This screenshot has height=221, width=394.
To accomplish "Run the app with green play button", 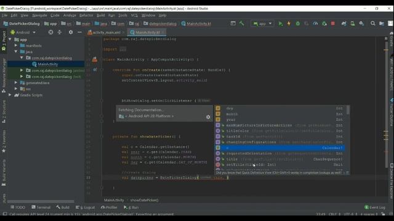I will click(x=281, y=23).
